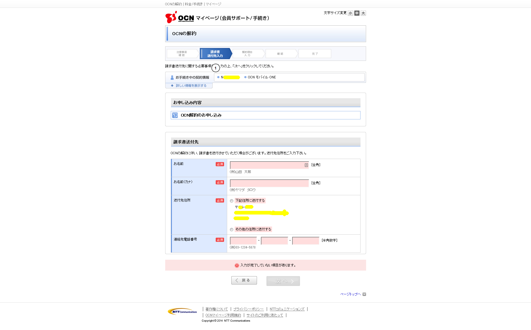Focus the お名前 input field

click(269, 165)
